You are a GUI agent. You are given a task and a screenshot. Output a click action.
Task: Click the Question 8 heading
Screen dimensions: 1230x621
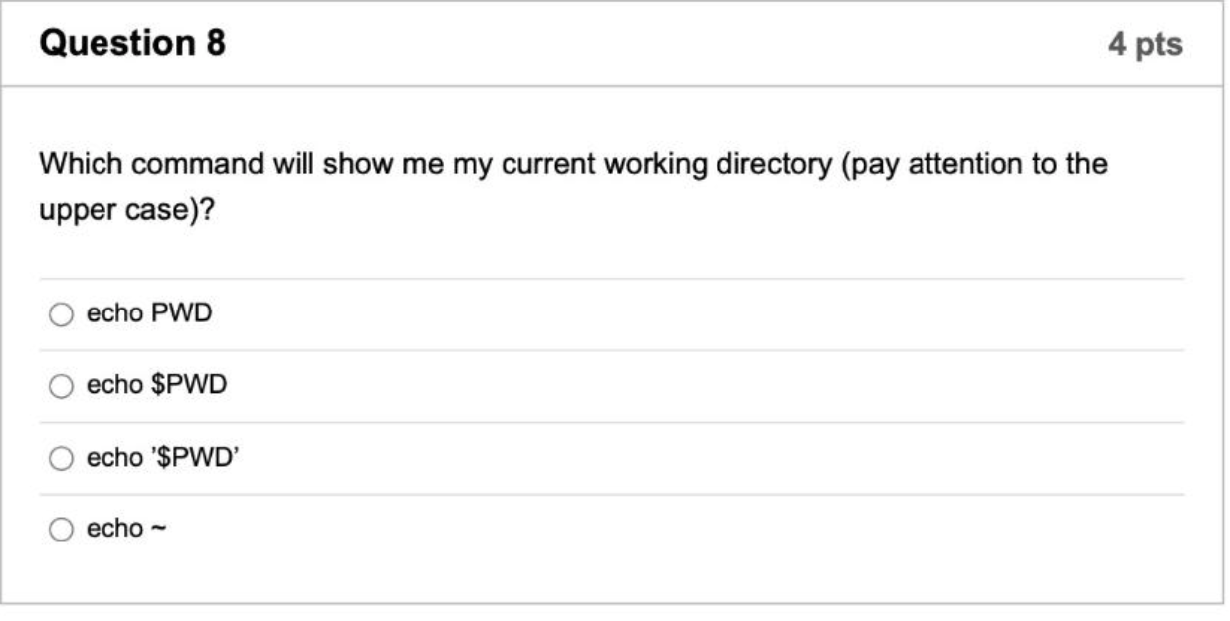click(132, 43)
